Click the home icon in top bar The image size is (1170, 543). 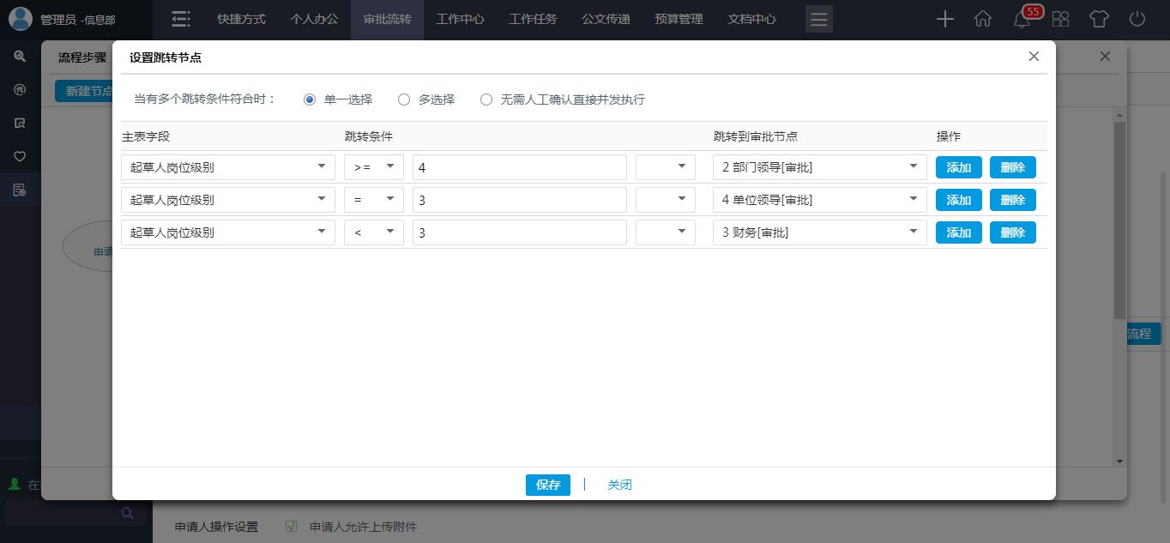click(983, 19)
